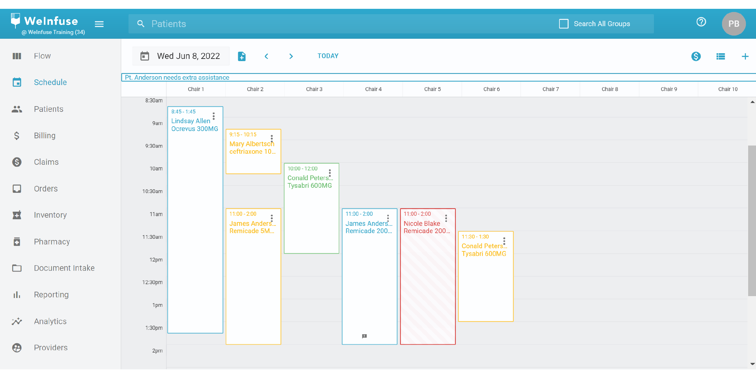Open the Inventory menu item
Screen dimensions: 756x378
tap(50, 215)
